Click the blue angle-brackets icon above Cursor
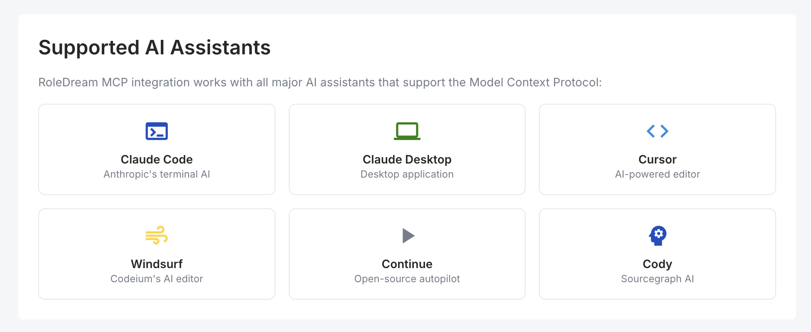 tap(657, 131)
